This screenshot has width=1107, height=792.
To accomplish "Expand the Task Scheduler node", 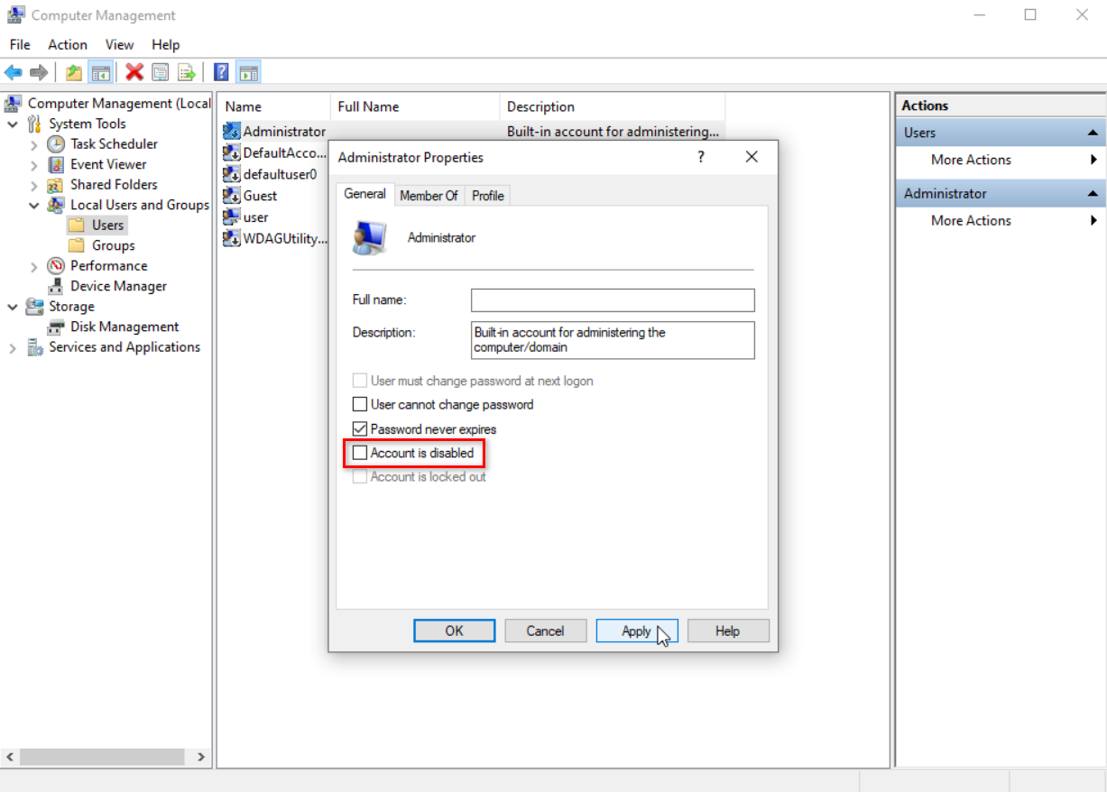I will [x=34, y=144].
